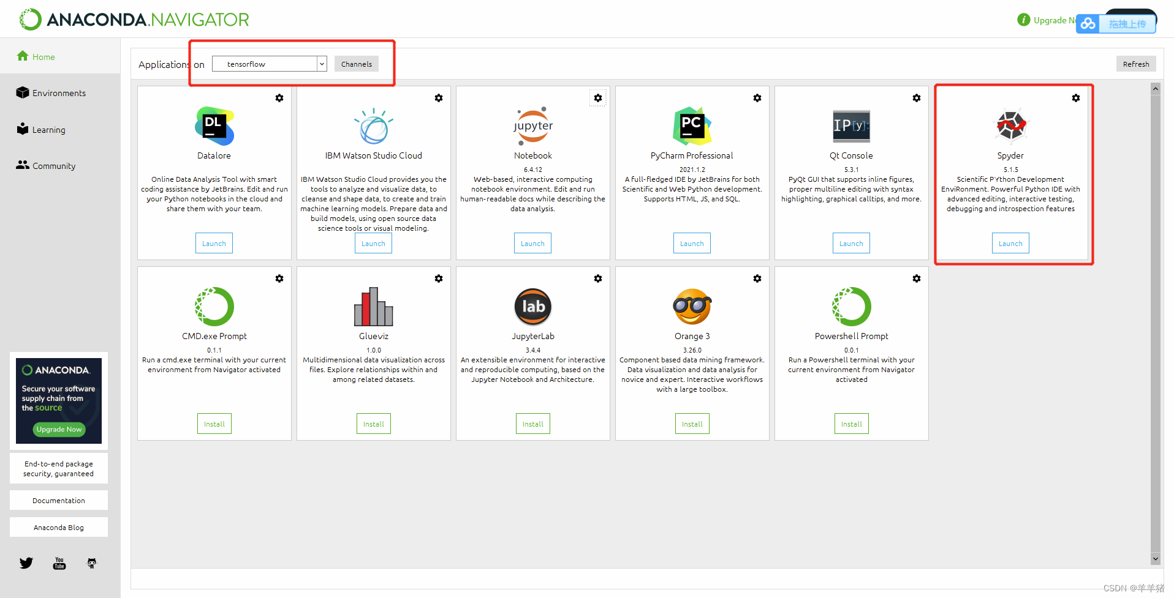The width and height of the screenshot is (1174, 598).
Task: Click the Qt Console IPython logo
Action: [x=852, y=126]
